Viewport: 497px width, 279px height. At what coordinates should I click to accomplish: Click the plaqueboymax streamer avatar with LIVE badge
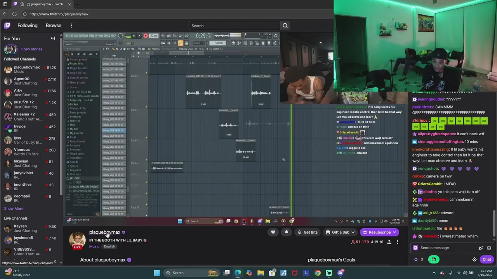pos(77,240)
